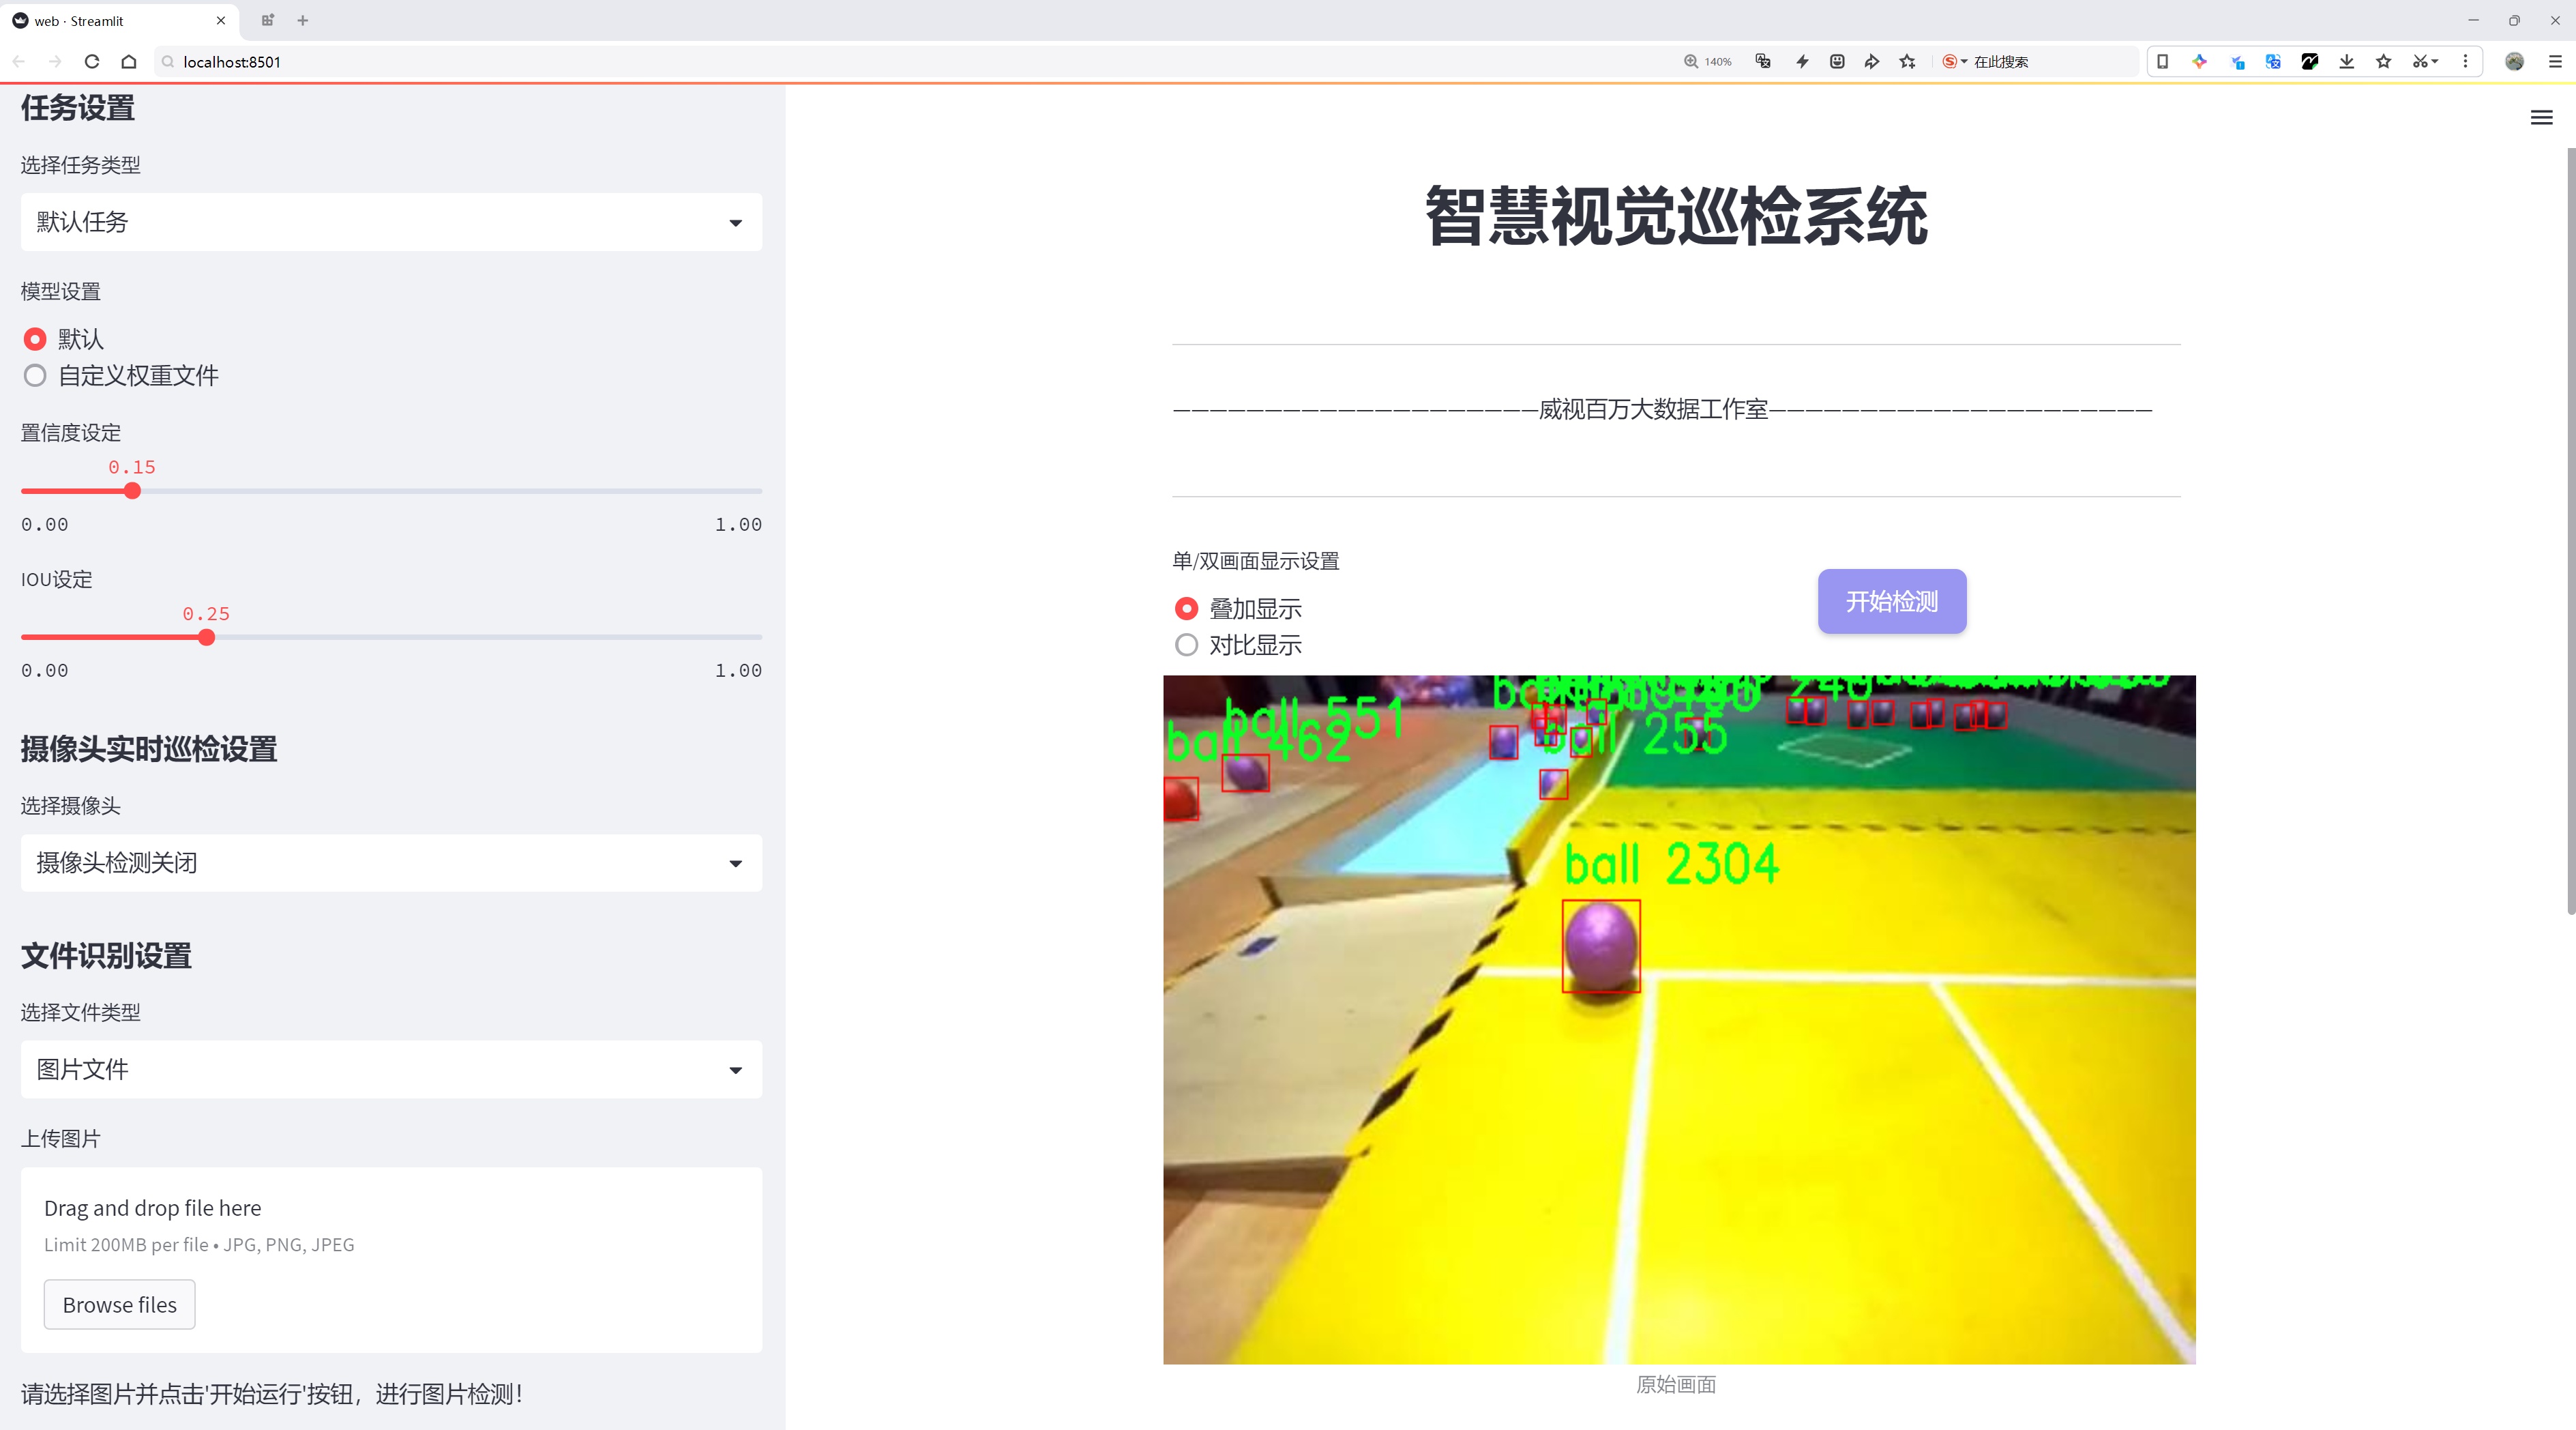Click the 文件识别设置 heading
2576x1430 pixels.
[106, 955]
